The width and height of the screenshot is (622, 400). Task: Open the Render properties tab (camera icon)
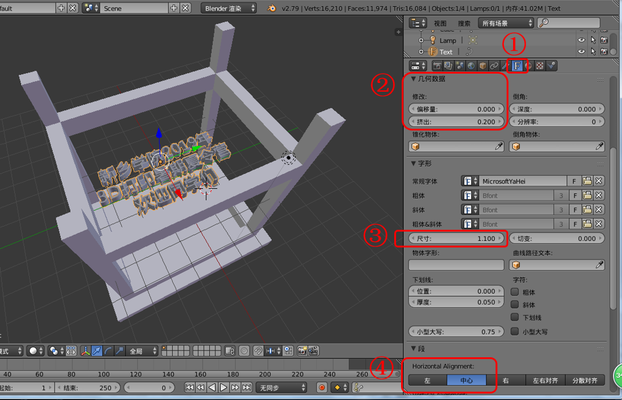437,66
